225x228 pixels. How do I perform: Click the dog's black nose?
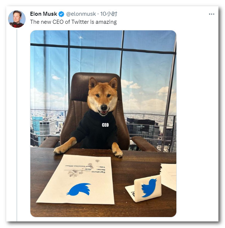104,108
